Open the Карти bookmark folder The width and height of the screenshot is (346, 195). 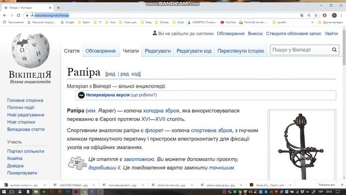click(x=84, y=22)
